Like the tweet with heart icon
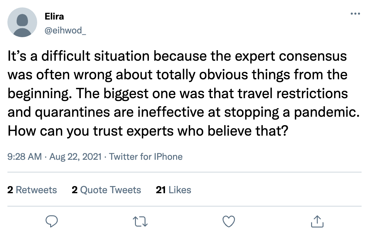369x244 pixels. coord(229,221)
